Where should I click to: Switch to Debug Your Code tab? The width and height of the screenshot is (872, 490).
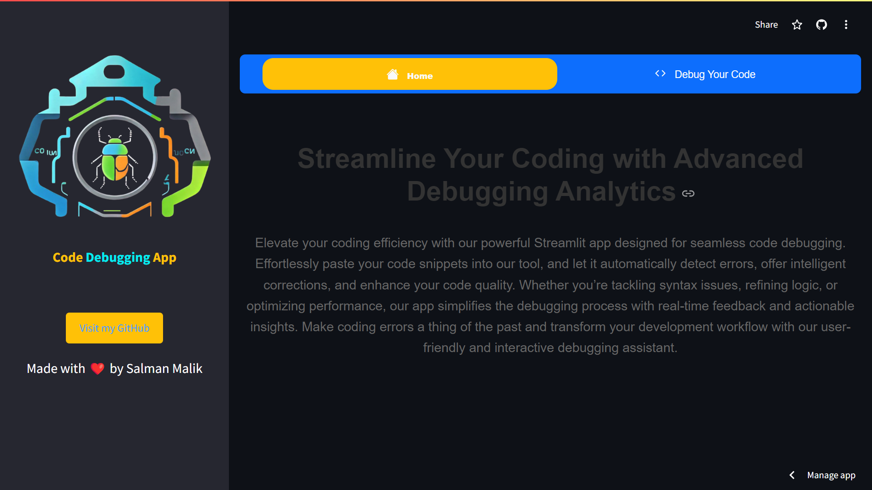714,74
